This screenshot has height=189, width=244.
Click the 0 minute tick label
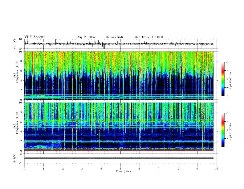tap(24, 169)
